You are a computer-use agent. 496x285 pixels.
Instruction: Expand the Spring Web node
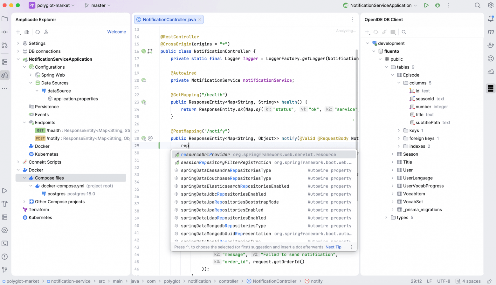31,75
